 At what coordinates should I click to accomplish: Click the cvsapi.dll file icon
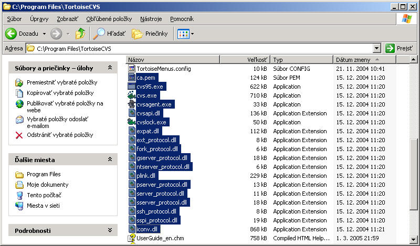(x=132, y=113)
